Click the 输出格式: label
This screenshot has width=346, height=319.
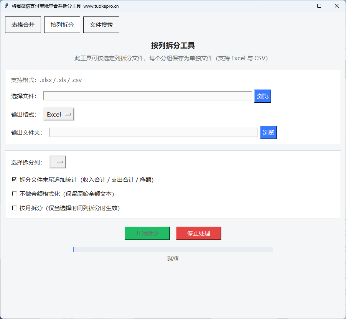[x=24, y=115]
